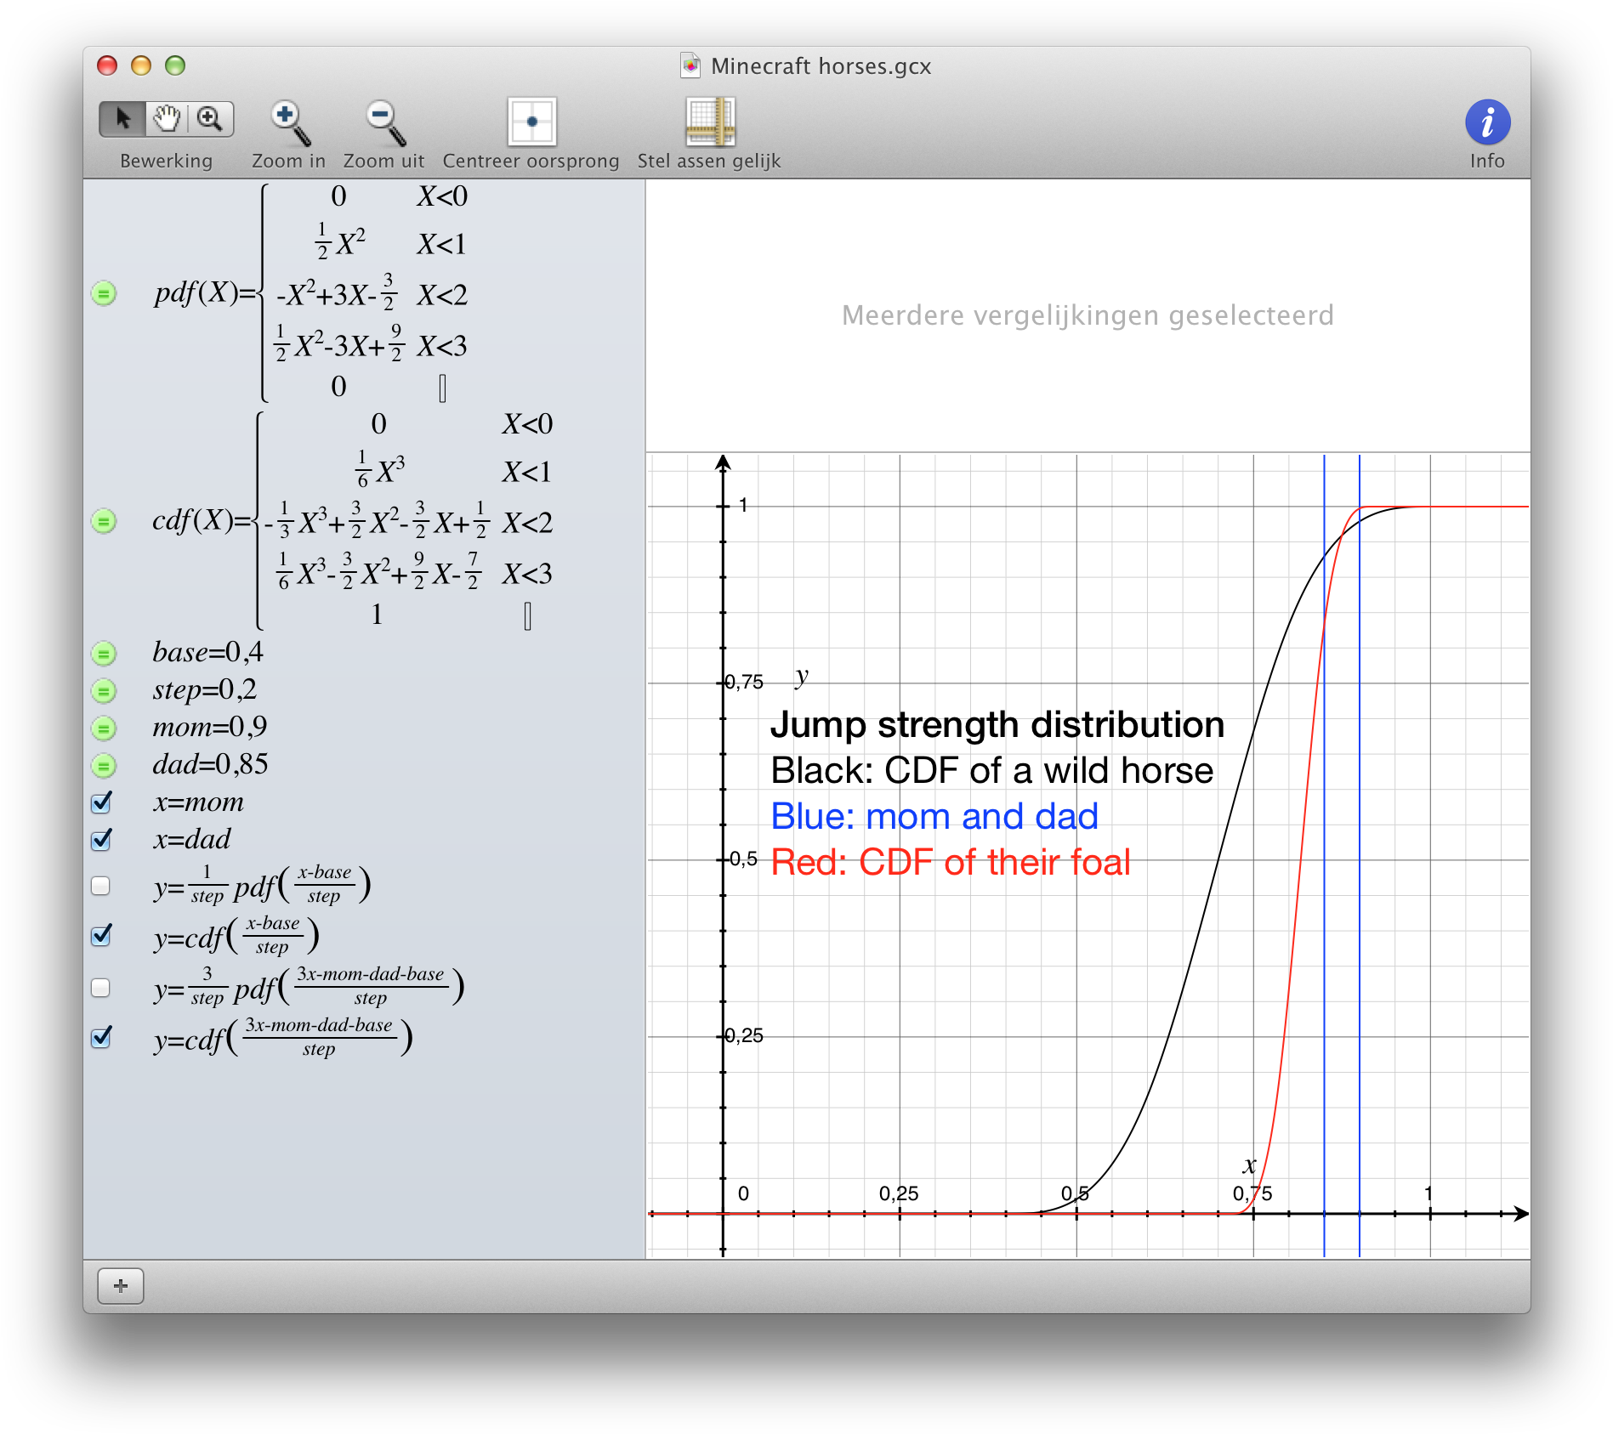The image size is (1613, 1434).
Task: Select the hand pan tool
Action: (167, 119)
